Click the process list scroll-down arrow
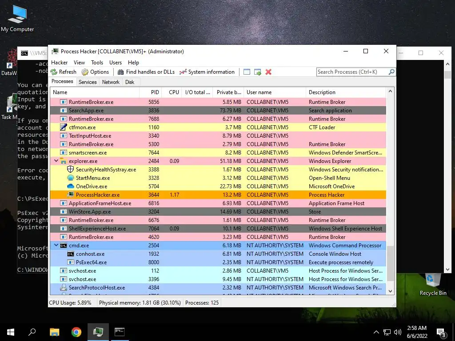Viewport: 455px width, 341px height. pyautogui.click(x=390, y=291)
